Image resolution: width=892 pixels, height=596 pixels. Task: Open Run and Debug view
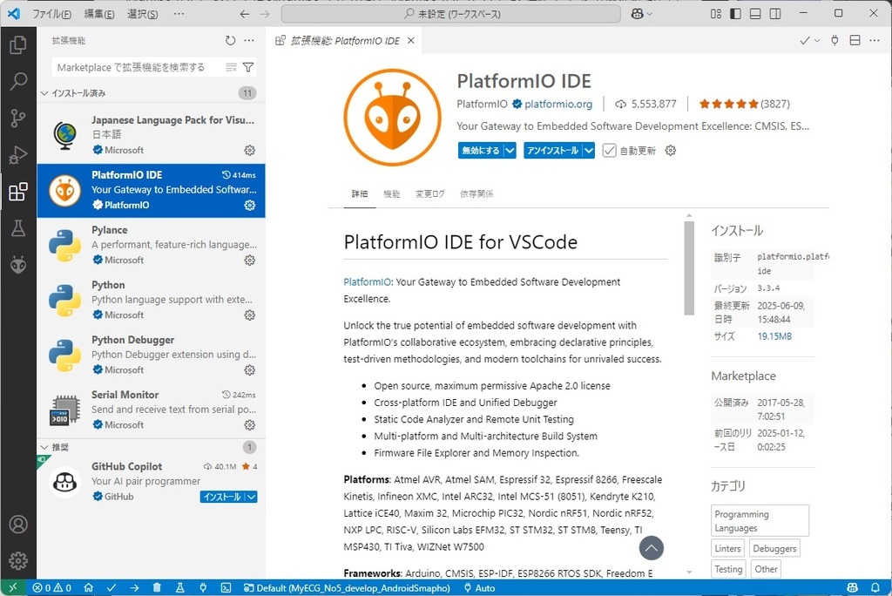19,155
